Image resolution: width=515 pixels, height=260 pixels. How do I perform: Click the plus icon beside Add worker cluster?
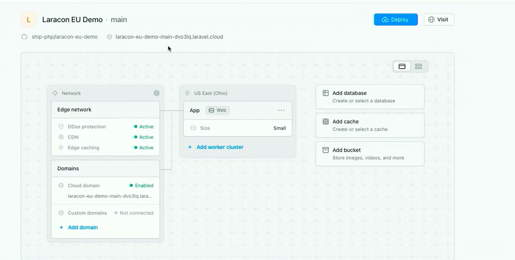[190, 147]
